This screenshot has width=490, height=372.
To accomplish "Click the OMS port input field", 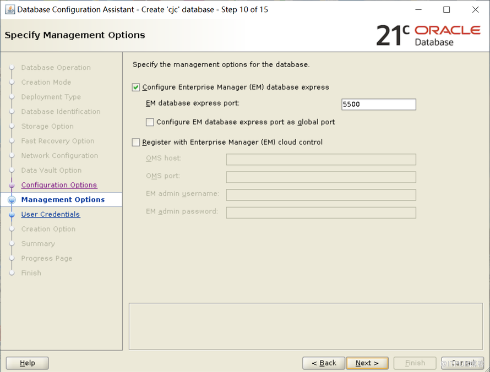I will coord(321,177).
